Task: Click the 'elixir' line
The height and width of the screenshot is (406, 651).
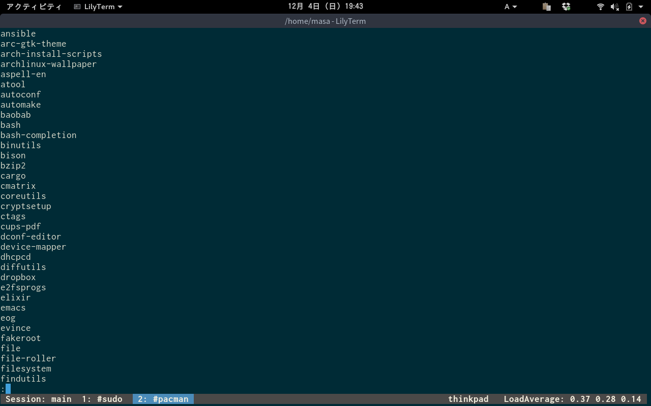Action: [x=16, y=297]
